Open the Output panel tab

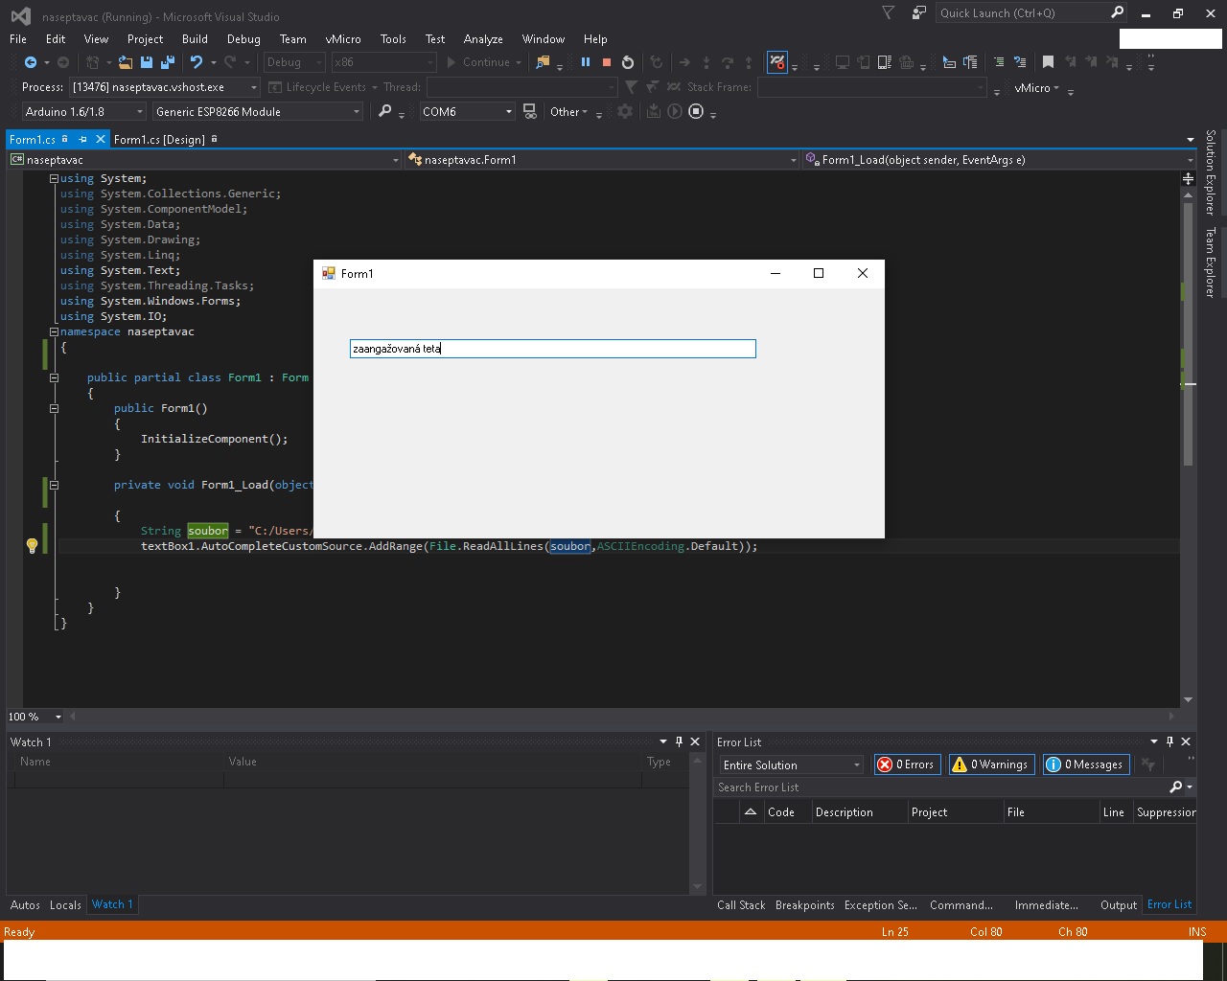click(x=1118, y=905)
